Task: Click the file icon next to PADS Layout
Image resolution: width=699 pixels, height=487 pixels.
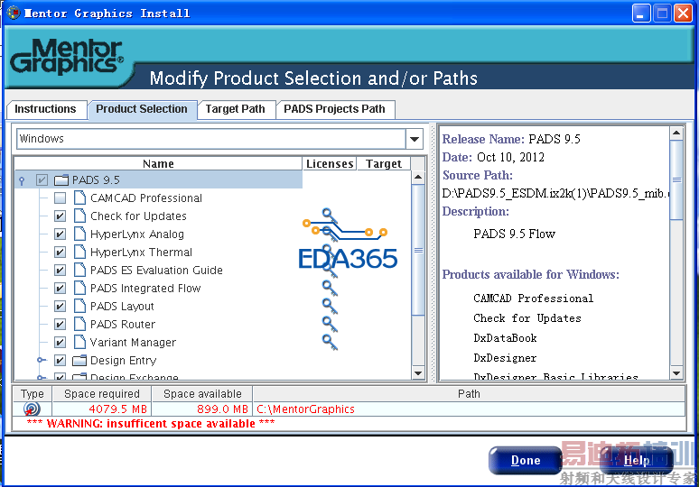Action: (x=79, y=306)
